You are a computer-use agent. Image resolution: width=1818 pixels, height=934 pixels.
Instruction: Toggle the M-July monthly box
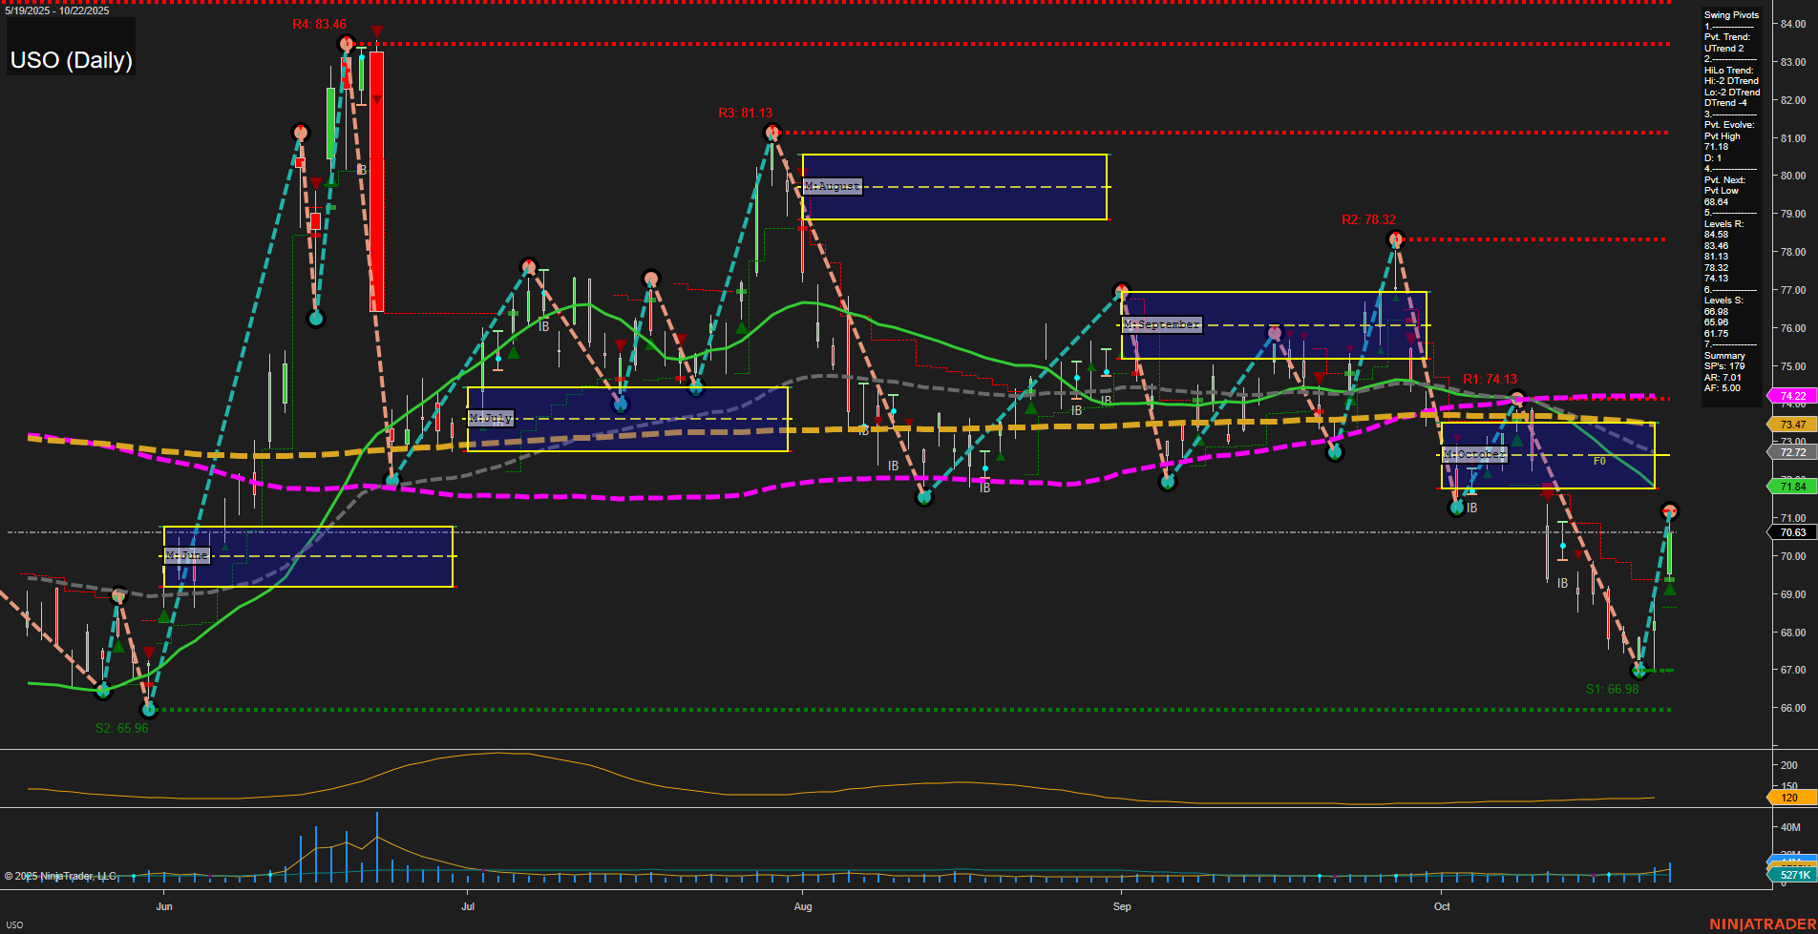pos(490,417)
